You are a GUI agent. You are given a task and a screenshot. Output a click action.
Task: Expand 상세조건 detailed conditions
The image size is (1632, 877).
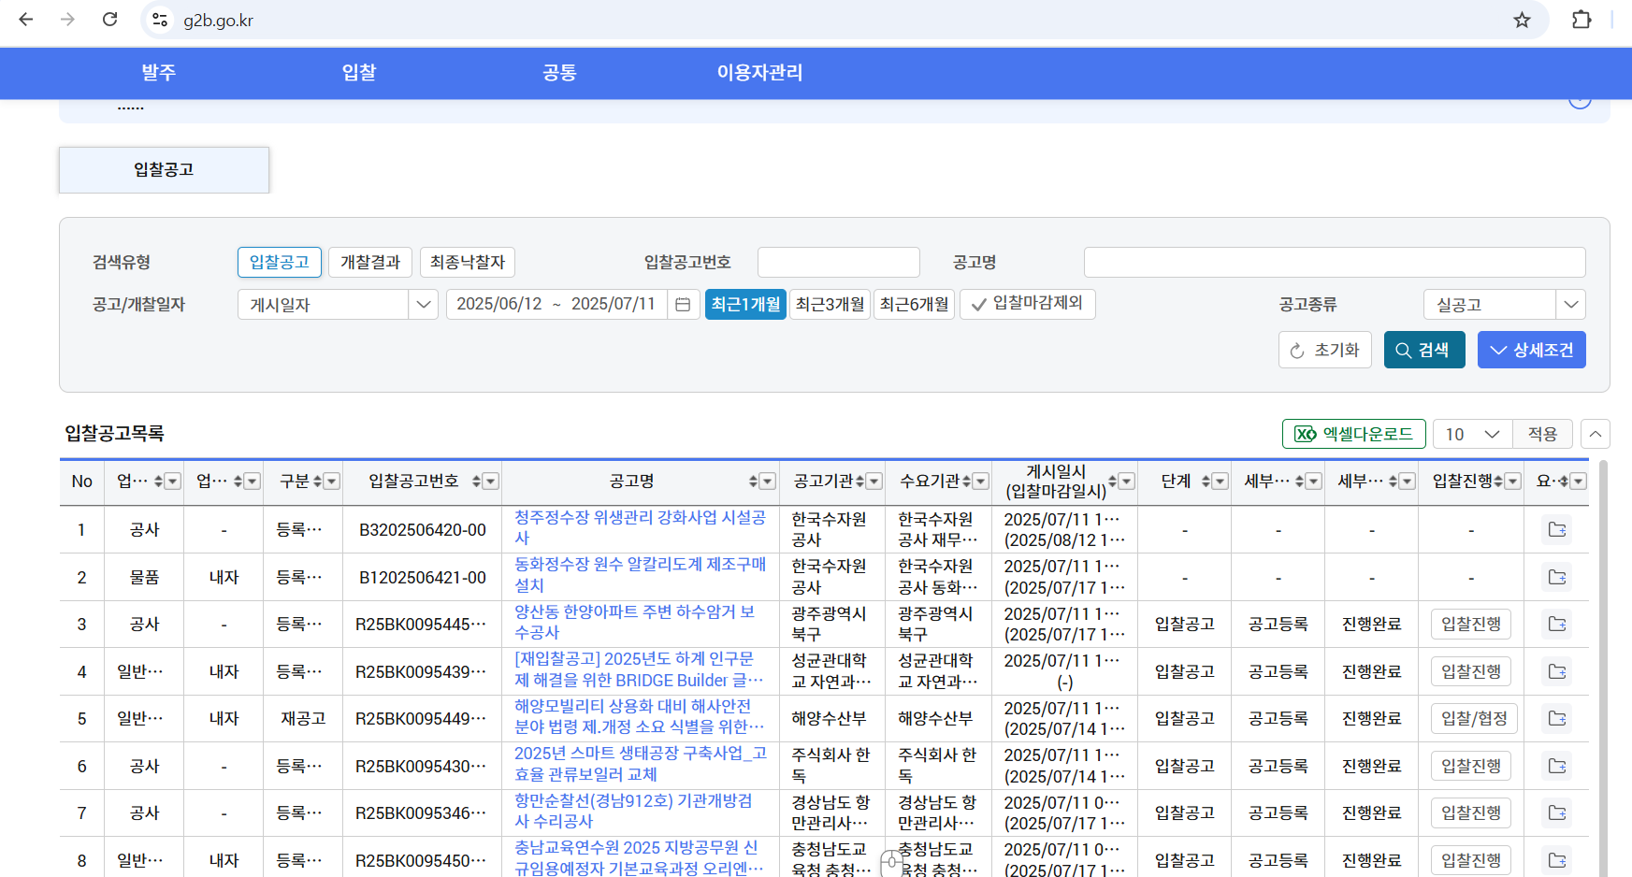click(x=1532, y=350)
